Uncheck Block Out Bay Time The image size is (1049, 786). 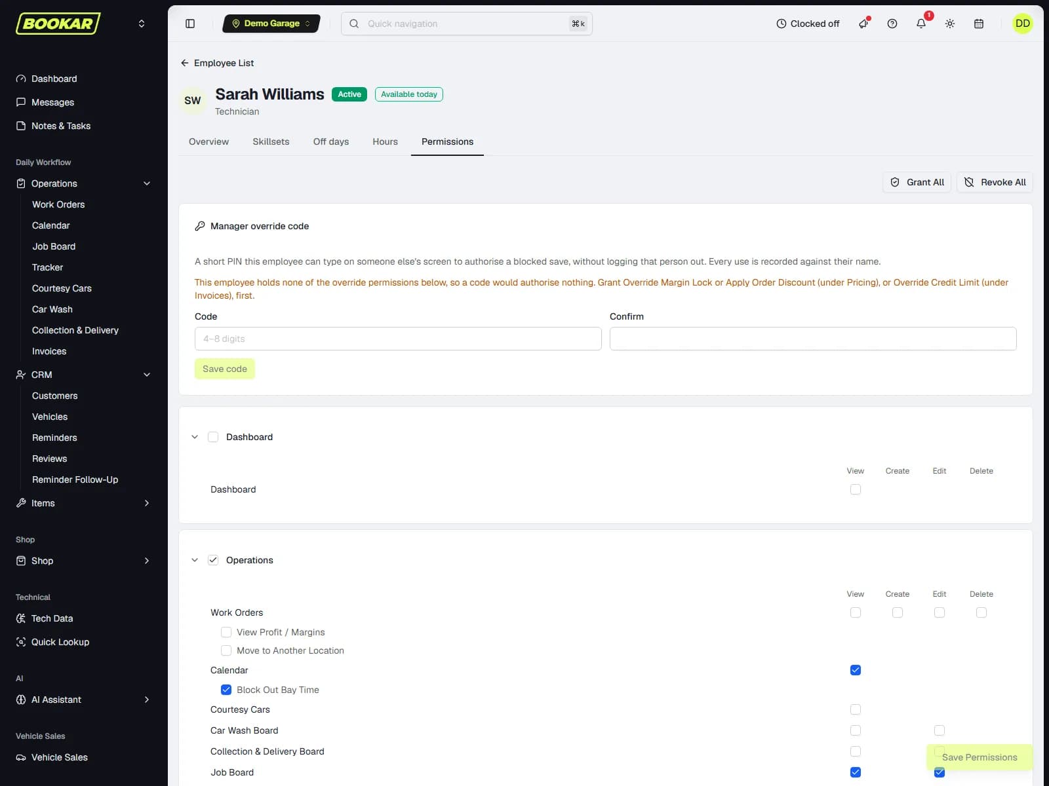(226, 690)
